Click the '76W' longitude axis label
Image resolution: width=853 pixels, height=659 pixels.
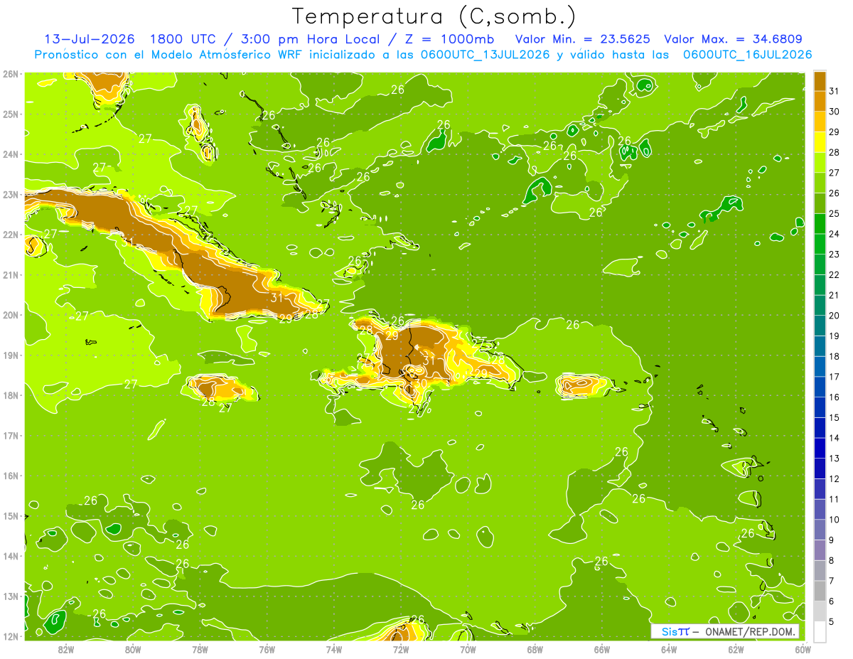click(x=267, y=649)
